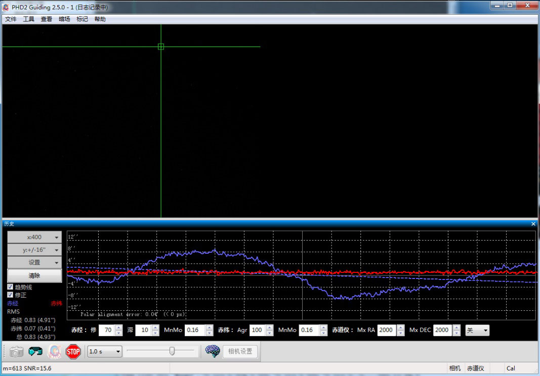Click the camera connect icon
540x376 pixels.
tap(17, 351)
